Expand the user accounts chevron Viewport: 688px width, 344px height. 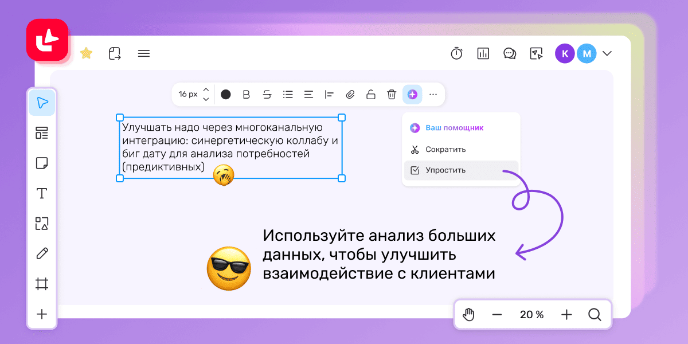pyautogui.click(x=607, y=54)
